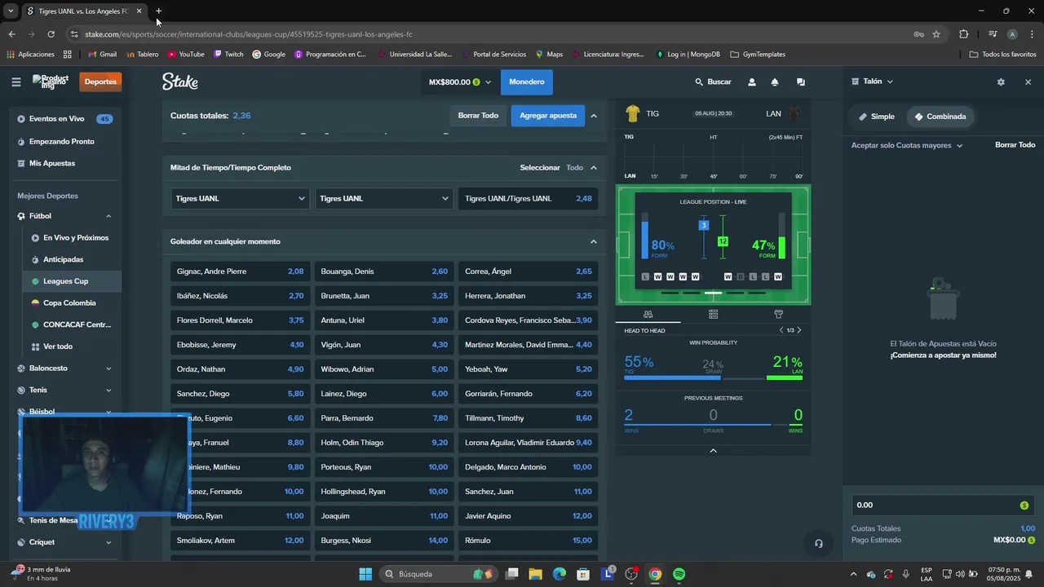Viewport: 1044px width, 587px height.
Task: Click the Stake logo
Action: 179,82
